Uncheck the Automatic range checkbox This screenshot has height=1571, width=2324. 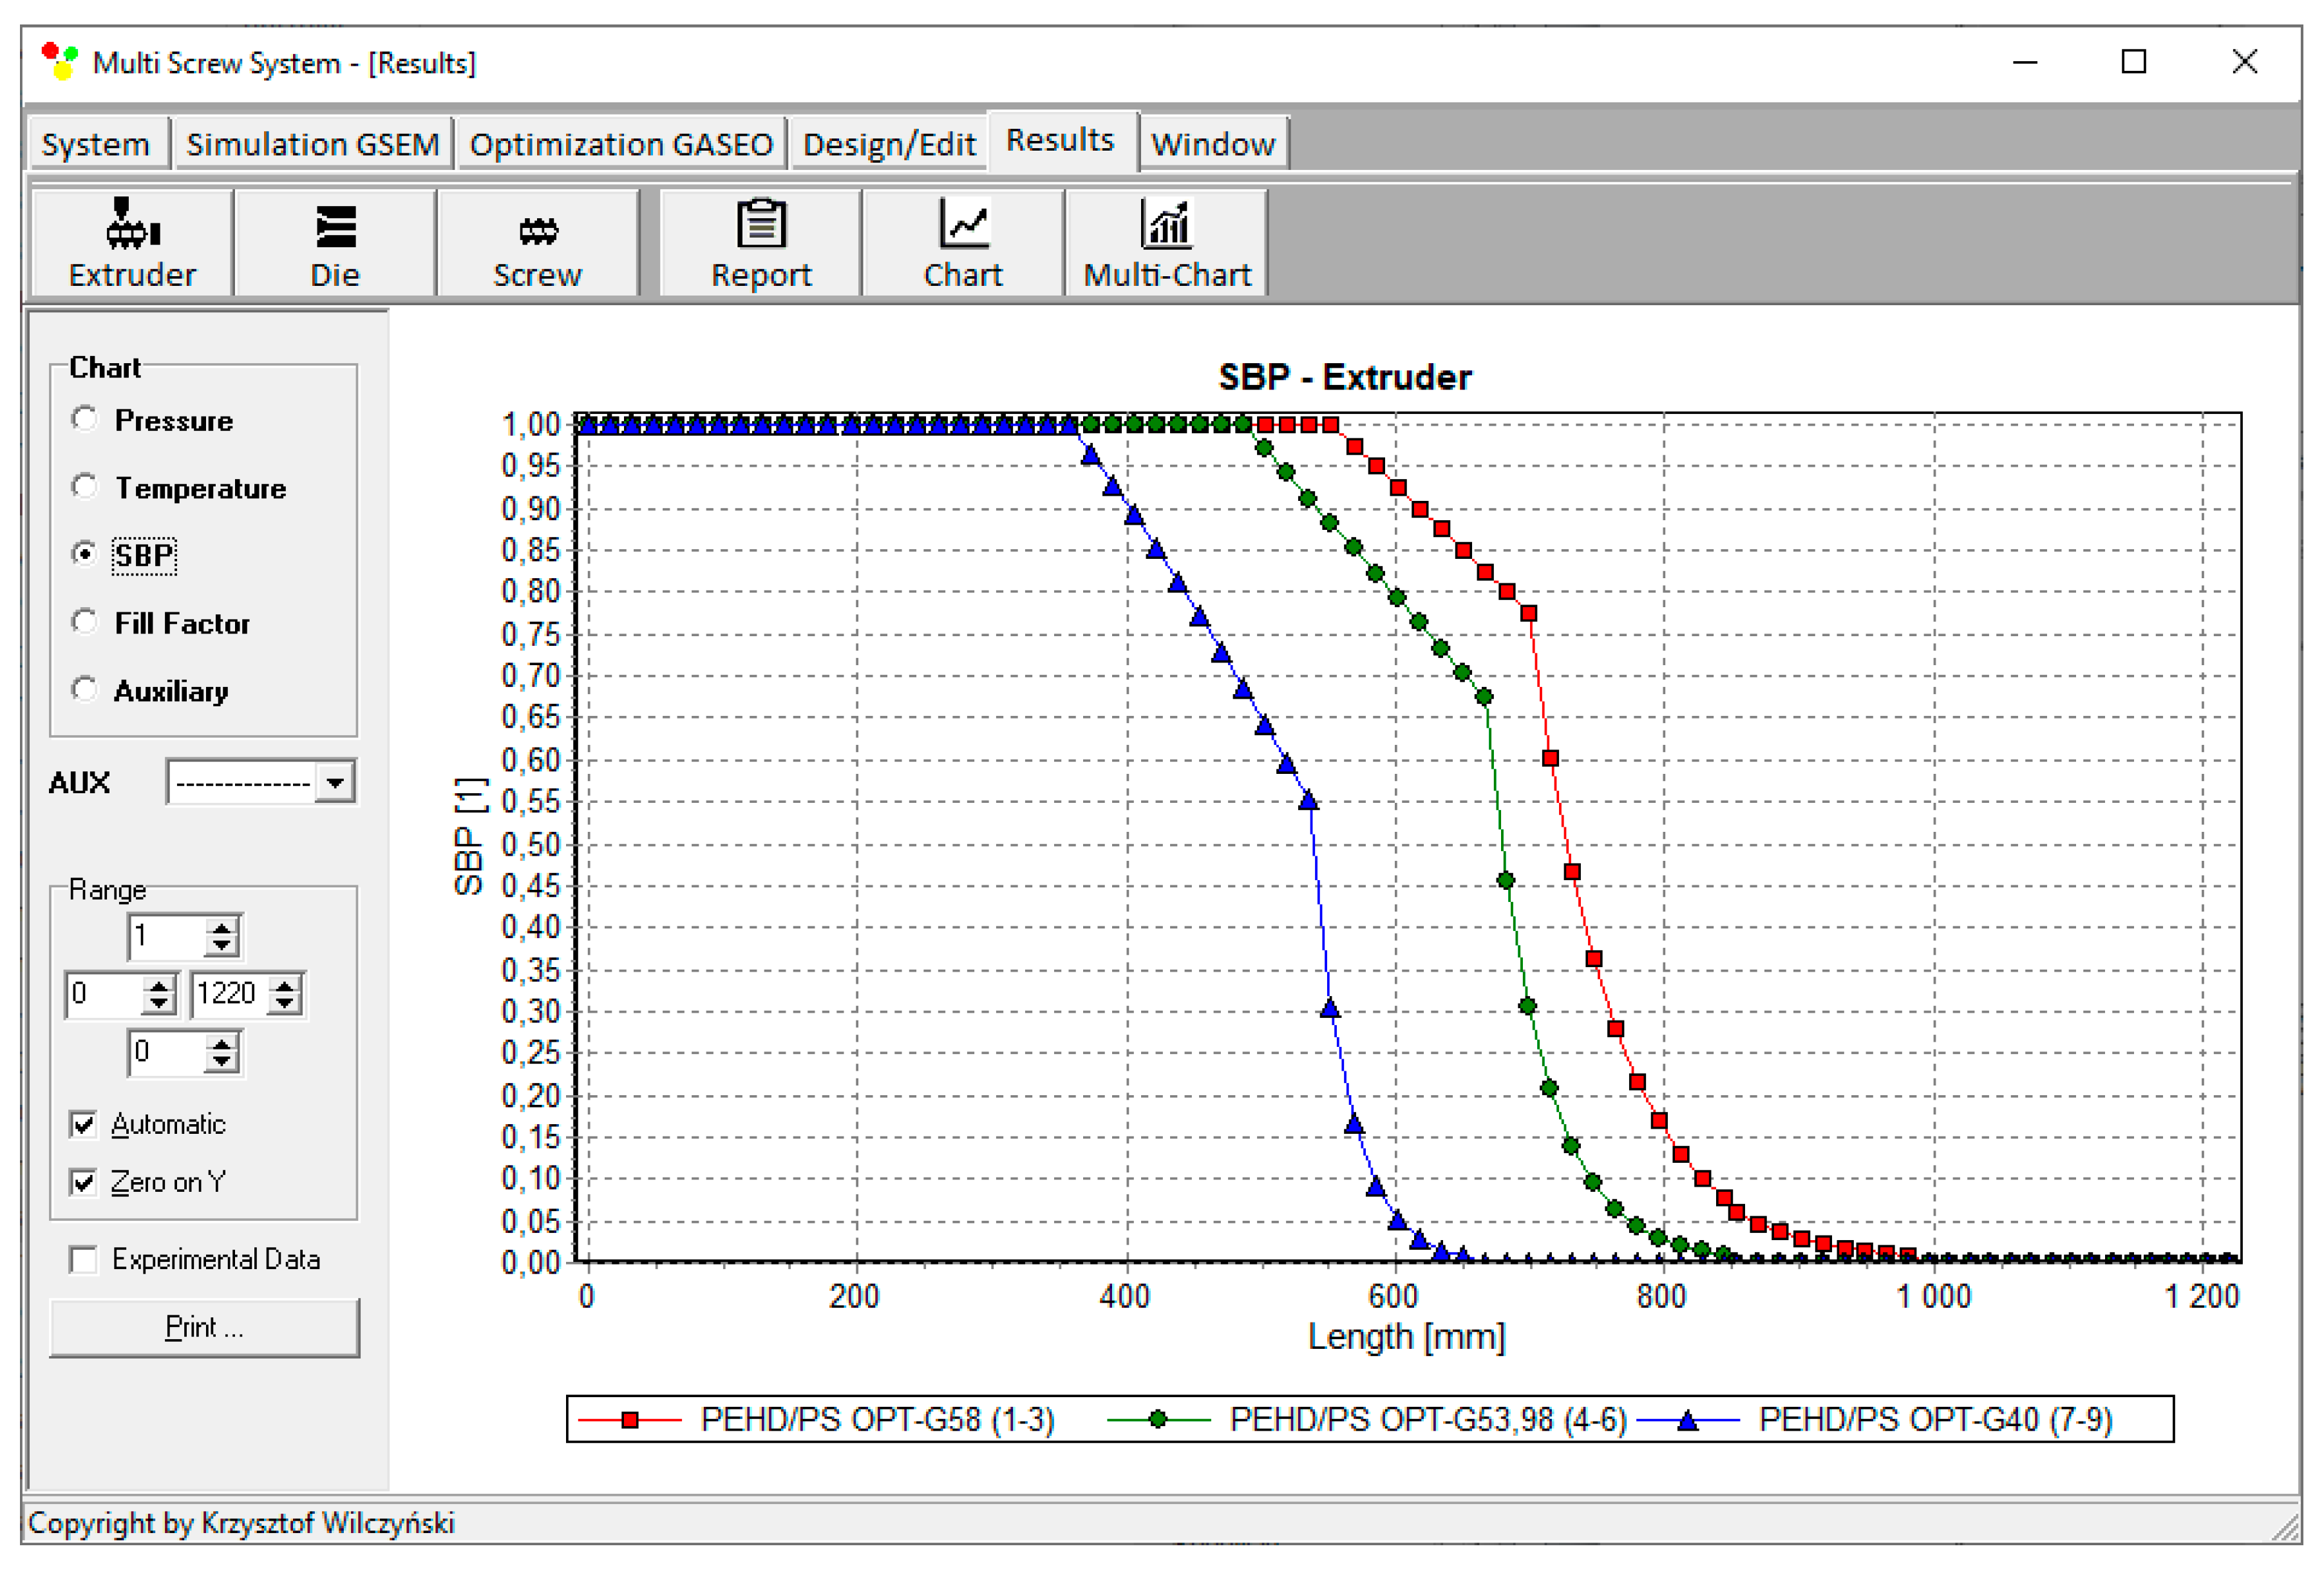tap(84, 1124)
